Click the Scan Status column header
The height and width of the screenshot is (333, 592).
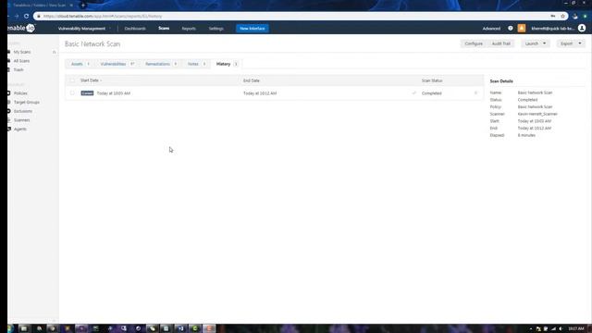(432, 80)
